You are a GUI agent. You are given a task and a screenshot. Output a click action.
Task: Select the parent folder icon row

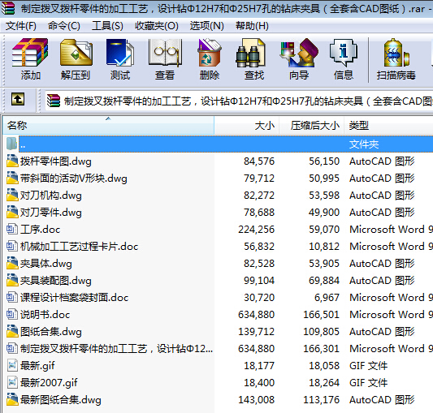tap(12, 144)
